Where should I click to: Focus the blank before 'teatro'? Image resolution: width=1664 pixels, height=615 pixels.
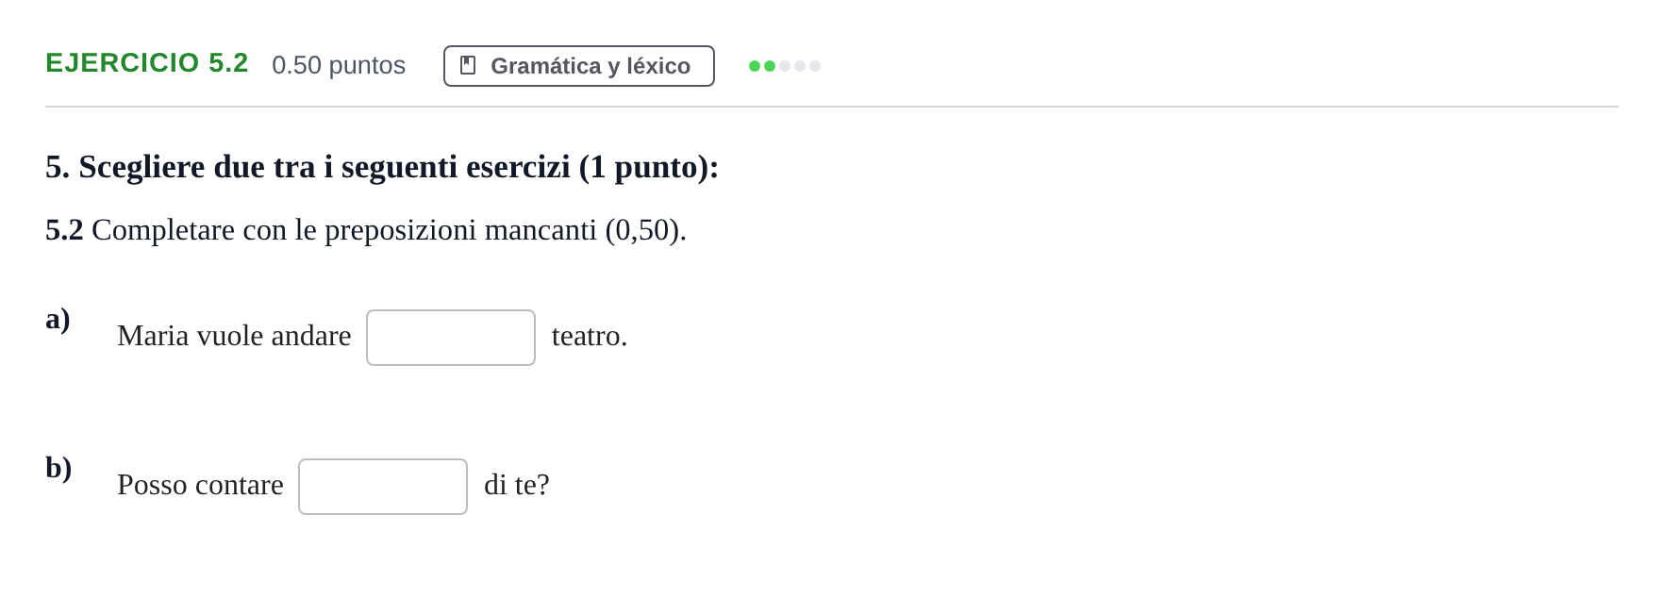point(451,338)
